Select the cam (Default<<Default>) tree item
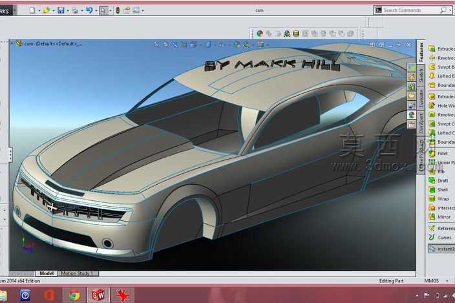The width and height of the screenshot is (455, 303). (x=50, y=44)
